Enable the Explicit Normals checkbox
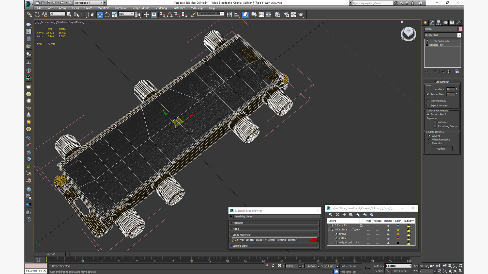This screenshot has width=488, height=274. pos(428,106)
